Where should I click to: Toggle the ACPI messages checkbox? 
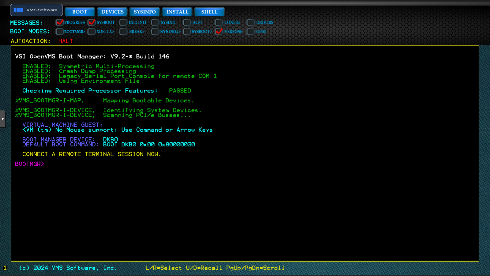tap(187, 23)
